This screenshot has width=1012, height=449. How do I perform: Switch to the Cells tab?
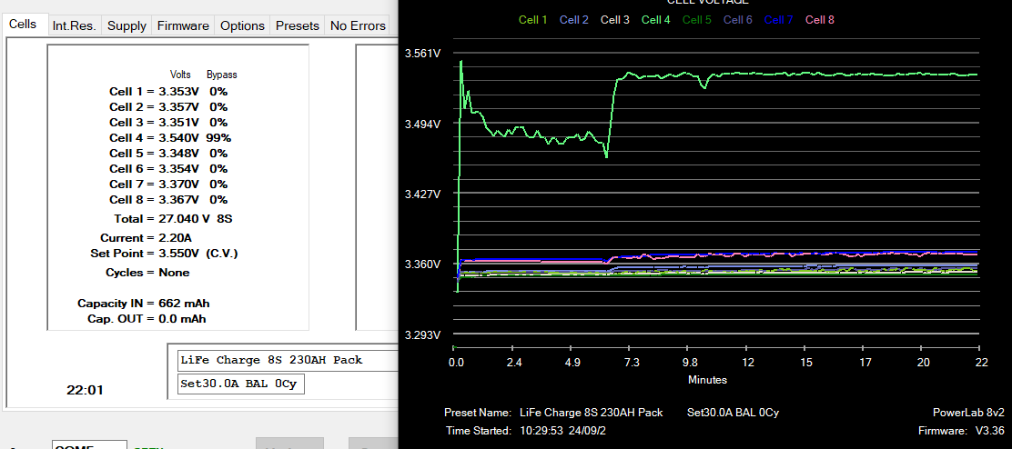click(x=23, y=25)
